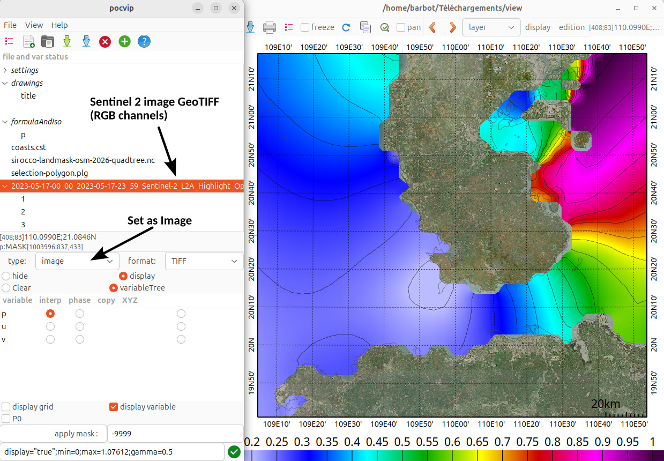This screenshot has width=664, height=461.
Task: Select the hide radio button
Action: tap(6, 276)
